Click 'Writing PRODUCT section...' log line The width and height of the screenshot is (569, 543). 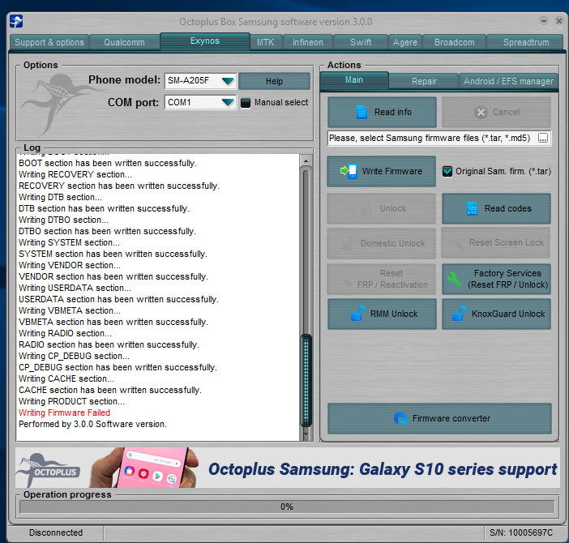(x=71, y=401)
